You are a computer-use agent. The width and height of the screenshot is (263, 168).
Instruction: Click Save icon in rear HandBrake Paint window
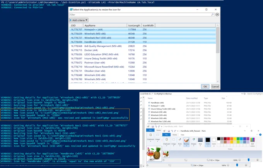153,126
